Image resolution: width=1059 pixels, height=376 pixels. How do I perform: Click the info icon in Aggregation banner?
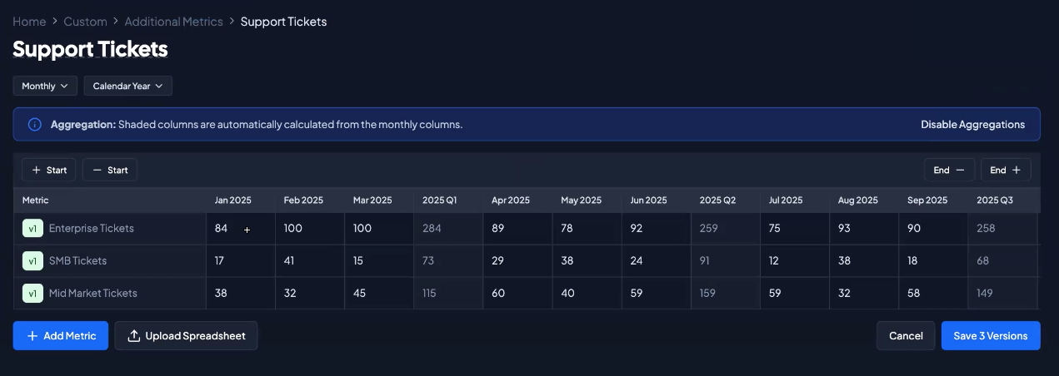[x=35, y=125]
